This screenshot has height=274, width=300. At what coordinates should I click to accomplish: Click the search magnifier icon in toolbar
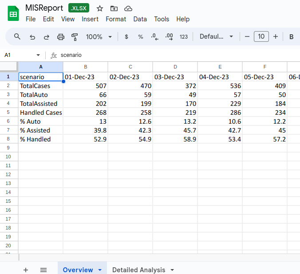click(x=17, y=36)
